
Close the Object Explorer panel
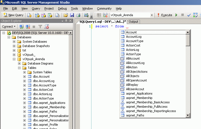70,20
